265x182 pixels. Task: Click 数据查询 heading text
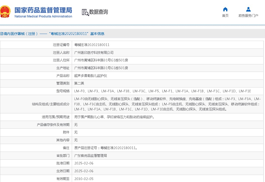[x=98, y=12]
